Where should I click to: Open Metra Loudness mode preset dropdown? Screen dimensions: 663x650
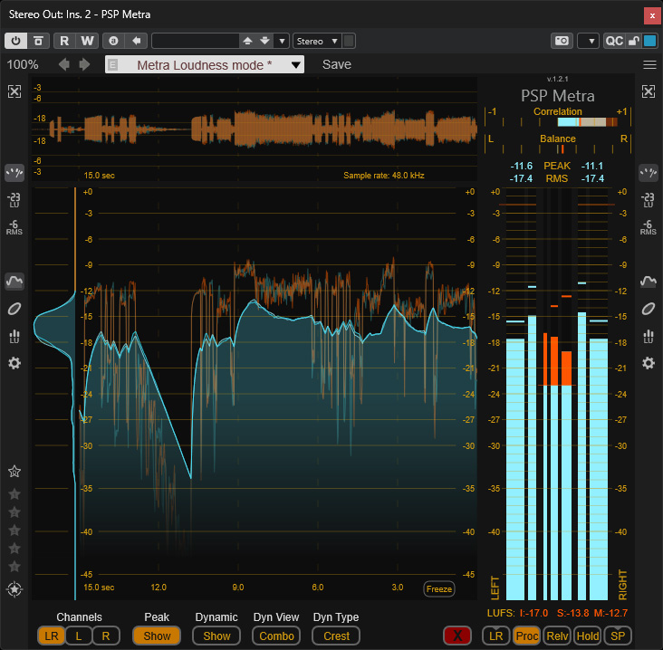tap(205, 64)
